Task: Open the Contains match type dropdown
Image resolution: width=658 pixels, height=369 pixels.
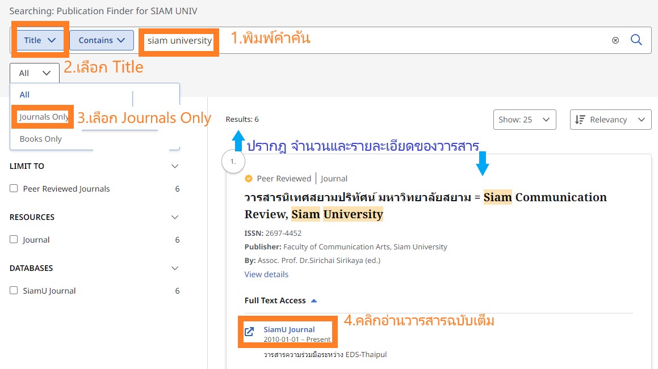Action: click(x=102, y=40)
